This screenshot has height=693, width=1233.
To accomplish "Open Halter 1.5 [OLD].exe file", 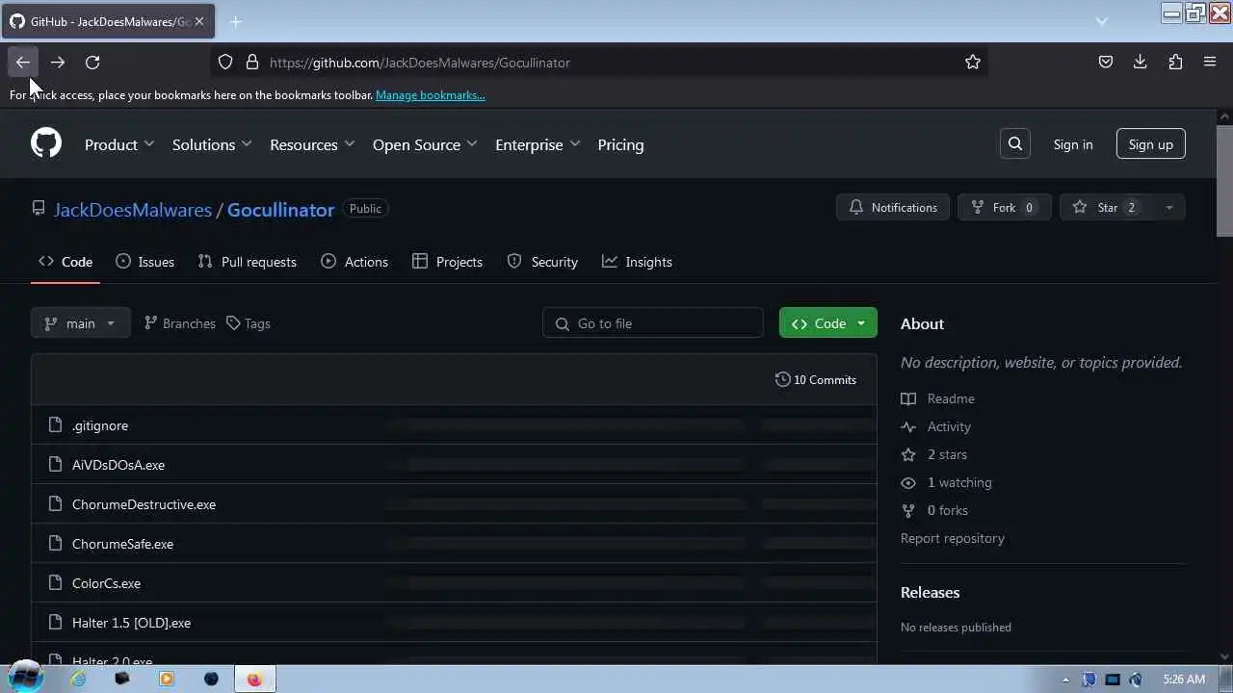I will click(x=131, y=623).
